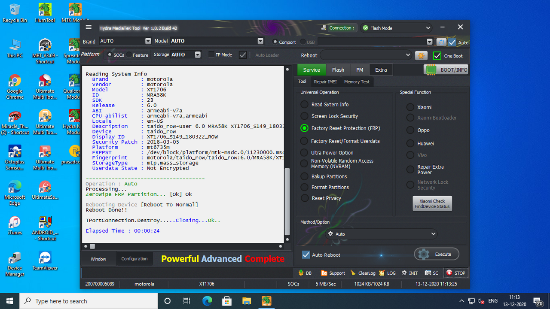The image size is (550, 309).
Task: Launch iTunes from desktop
Action: [15, 225]
